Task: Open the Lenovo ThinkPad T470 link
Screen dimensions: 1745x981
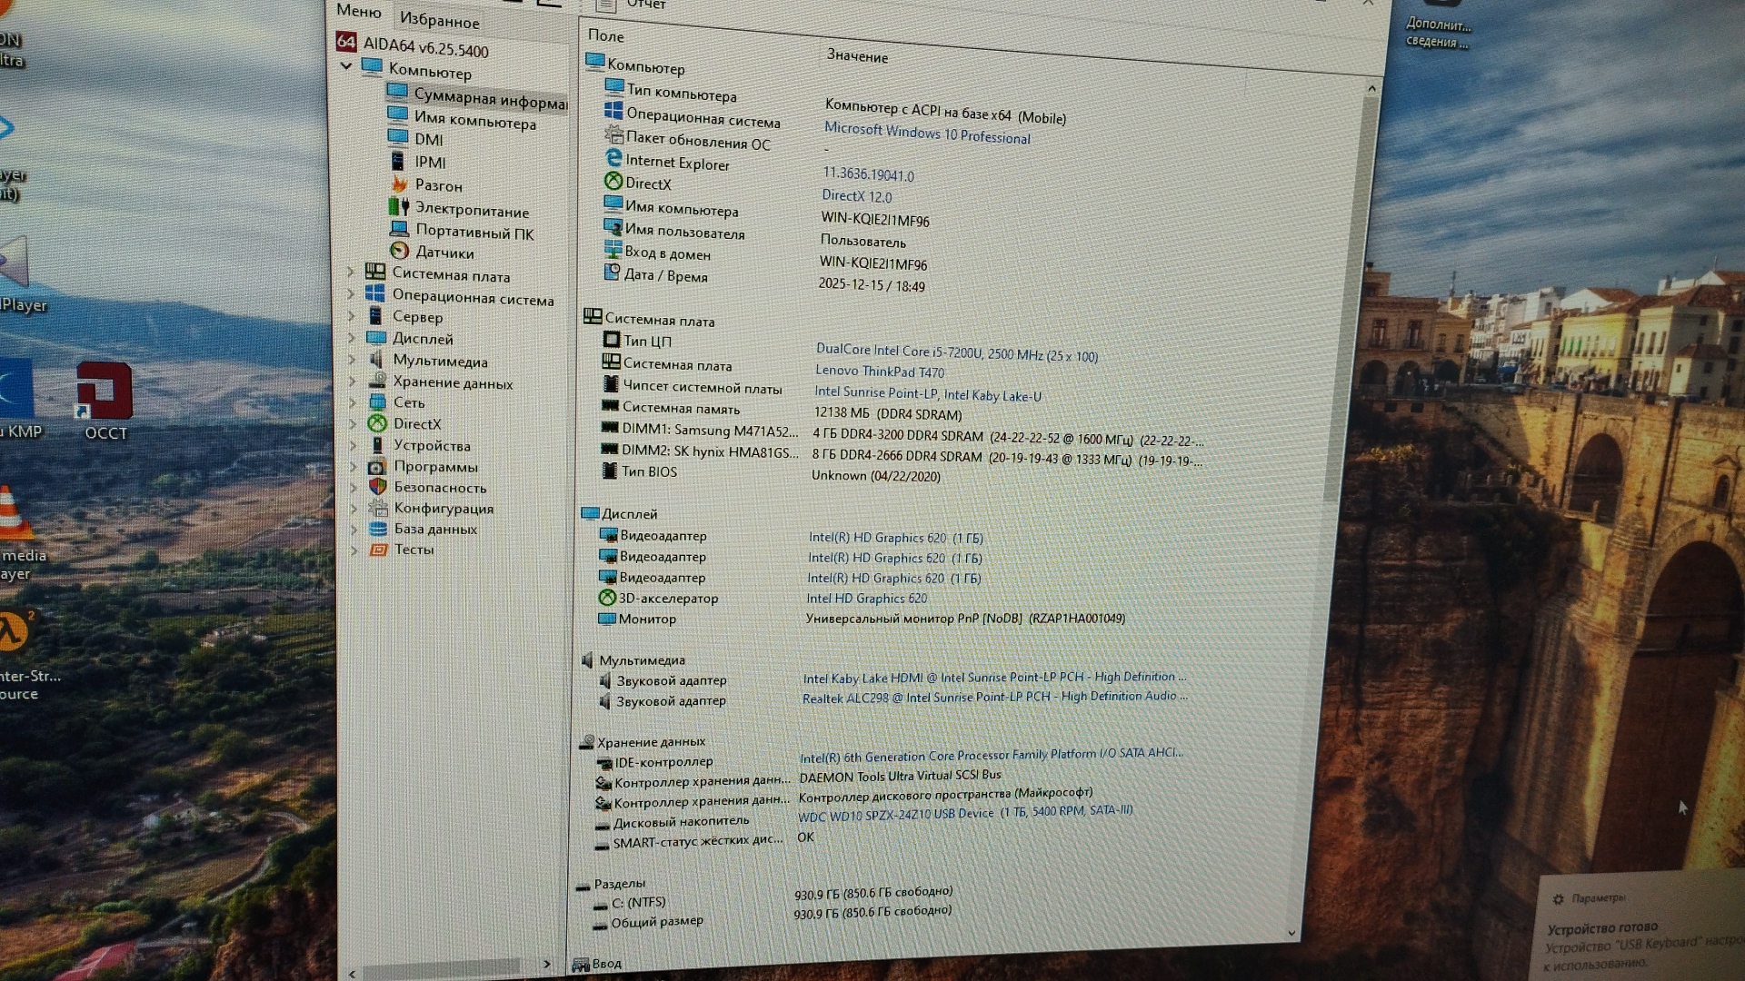Action: [879, 371]
